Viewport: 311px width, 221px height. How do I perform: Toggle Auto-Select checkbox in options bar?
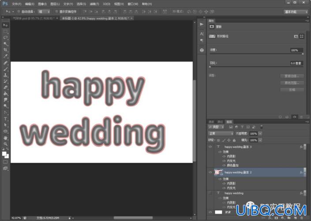(19, 12)
